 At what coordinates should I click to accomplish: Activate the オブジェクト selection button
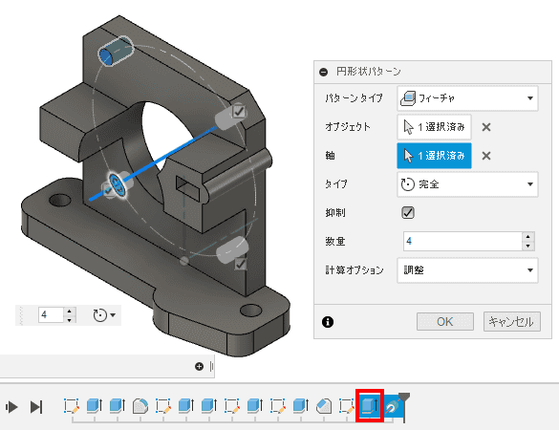pyautogui.click(x=434, y=127)
